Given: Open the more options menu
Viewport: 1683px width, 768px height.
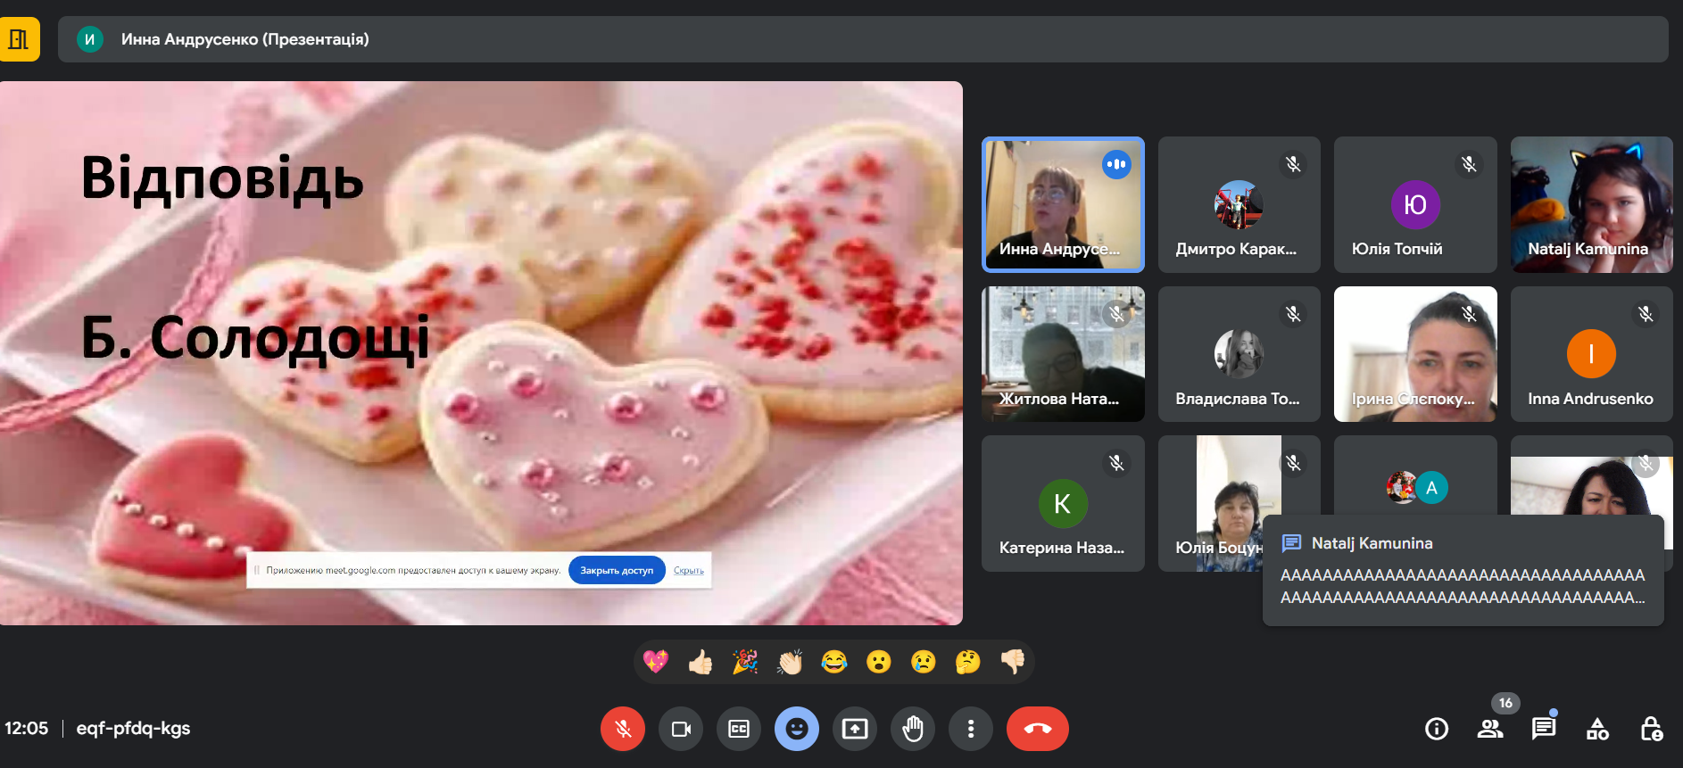Looking at the screenshot, I should coord(971,729).
